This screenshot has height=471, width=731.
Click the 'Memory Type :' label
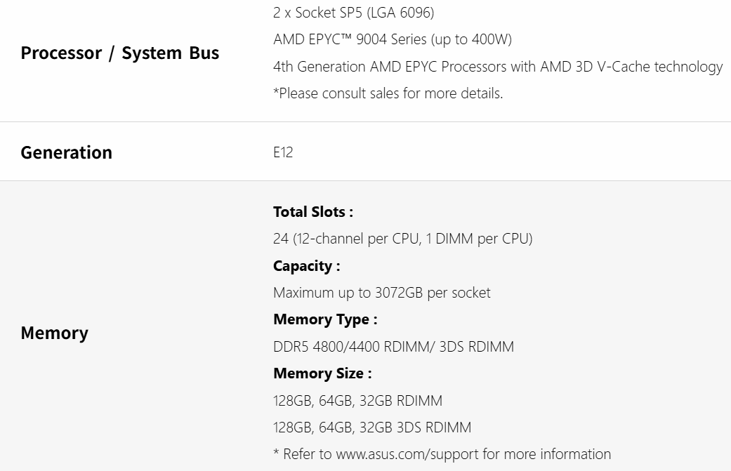(324, 319)
